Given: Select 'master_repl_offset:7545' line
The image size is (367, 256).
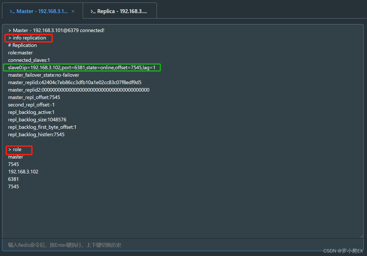Looking at the screenshot, I should click(x=34, y=97).
